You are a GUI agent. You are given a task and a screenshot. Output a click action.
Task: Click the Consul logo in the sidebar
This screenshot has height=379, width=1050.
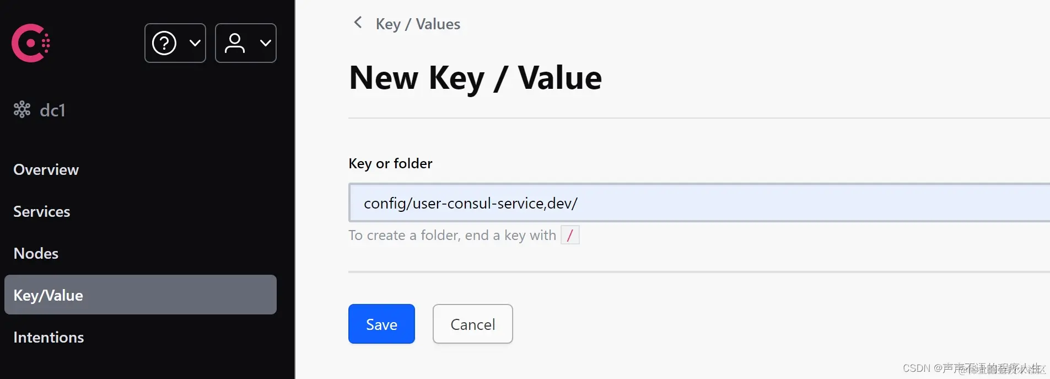click(30, 42)
